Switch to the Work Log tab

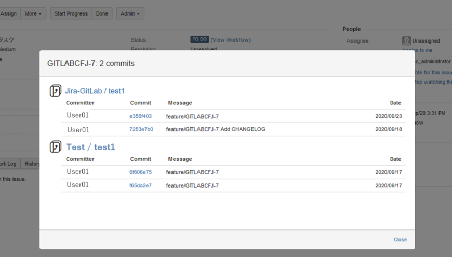click(9, 164)
